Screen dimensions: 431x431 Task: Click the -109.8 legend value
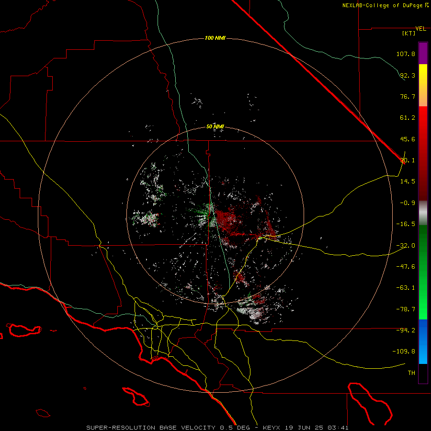[404, 352]
